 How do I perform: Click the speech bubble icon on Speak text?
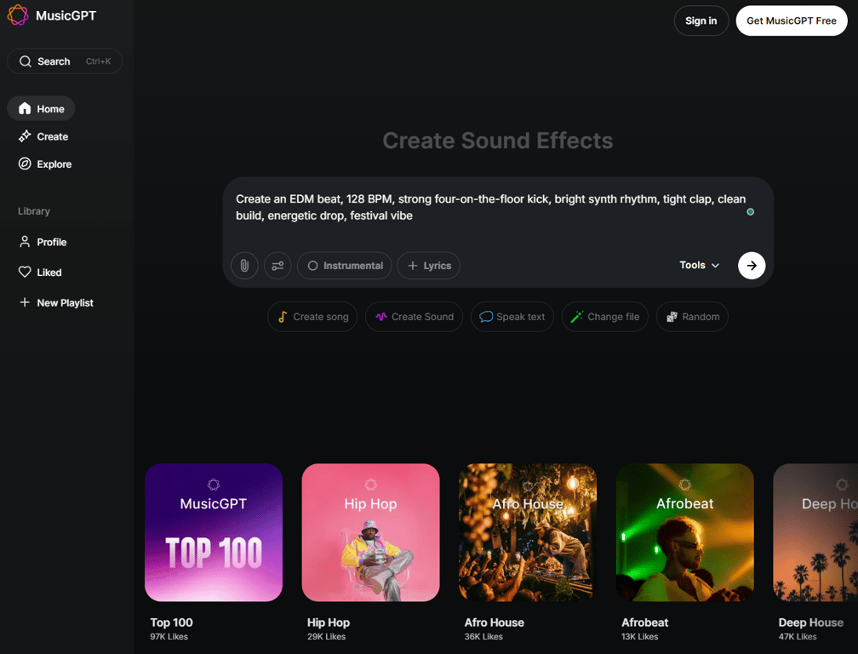point(485,317)
